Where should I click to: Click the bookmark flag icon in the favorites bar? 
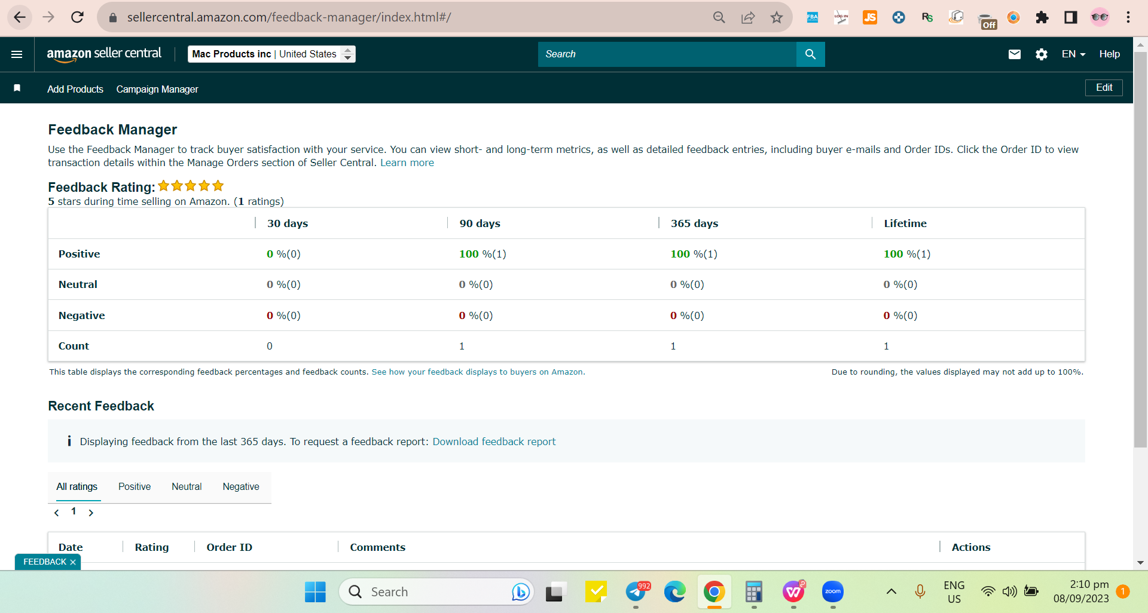pyautogui.click(x=17, y=88)
